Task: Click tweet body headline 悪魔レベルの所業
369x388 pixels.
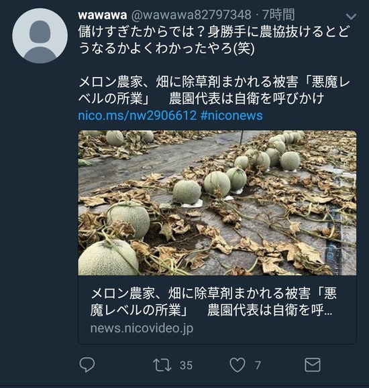Action: [x=214, y=90]
